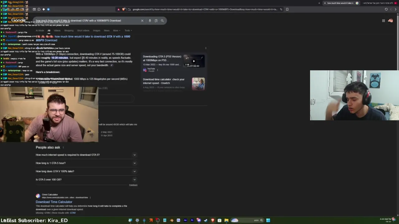Open Settings gear in the taskbar

[x=137, y=220]
